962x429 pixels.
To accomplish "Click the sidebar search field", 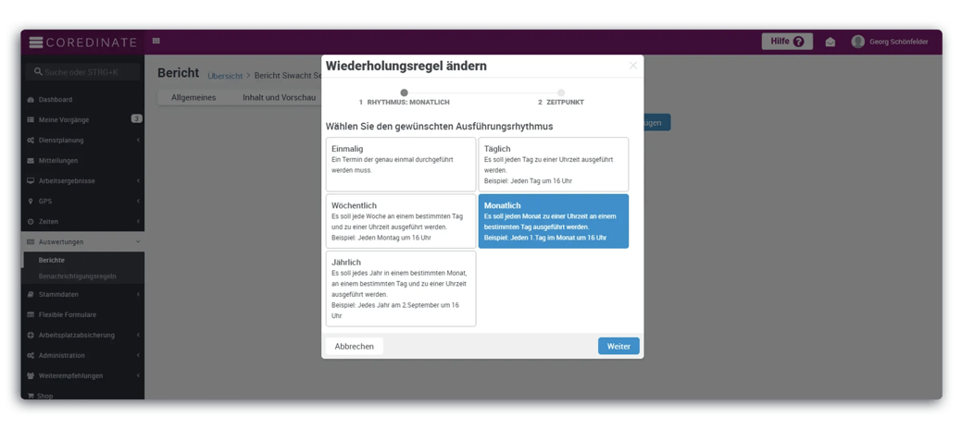I will point(85,72).
